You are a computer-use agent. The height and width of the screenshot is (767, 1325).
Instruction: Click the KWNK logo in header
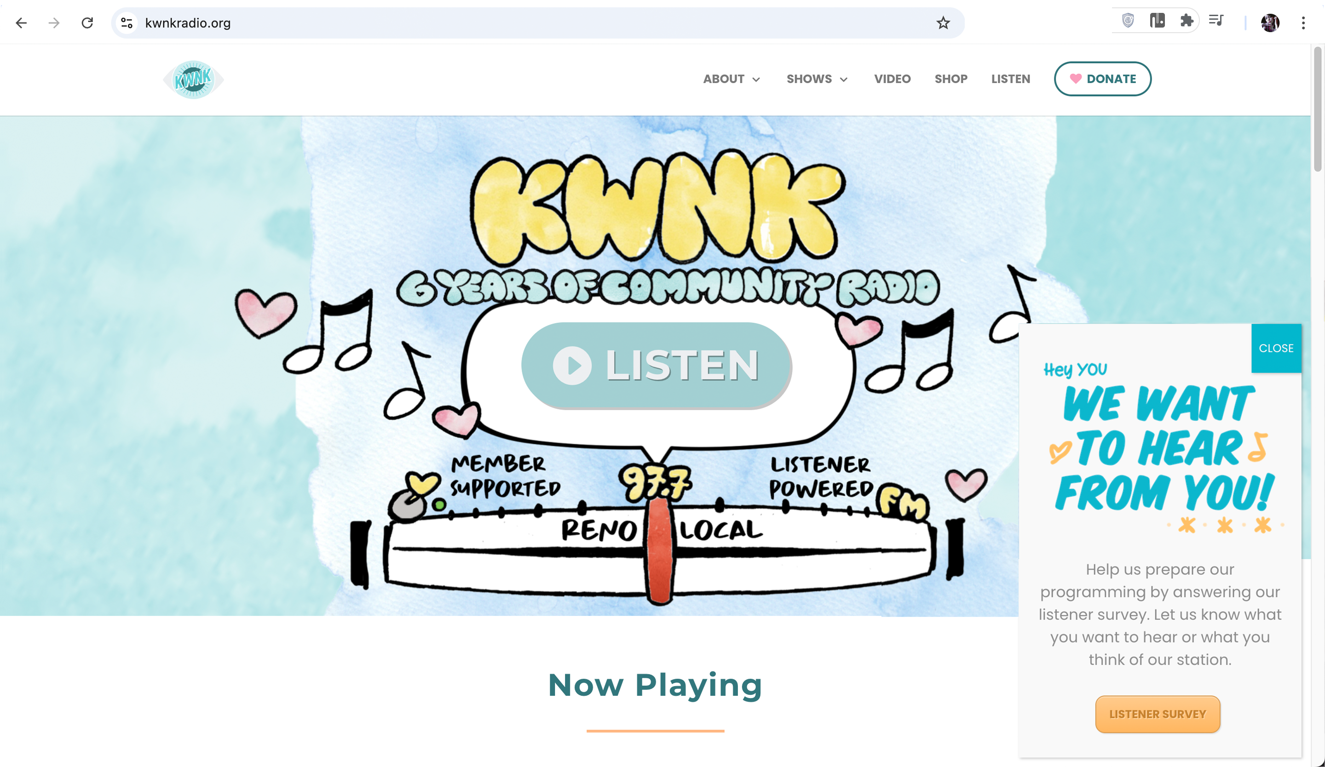pyautogui.click(x=194, y=80)
